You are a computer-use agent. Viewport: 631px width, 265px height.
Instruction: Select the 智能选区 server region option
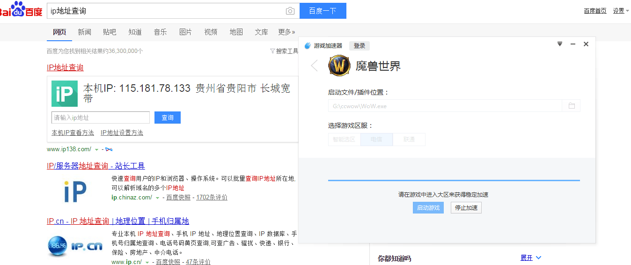(x=344, y=140)
